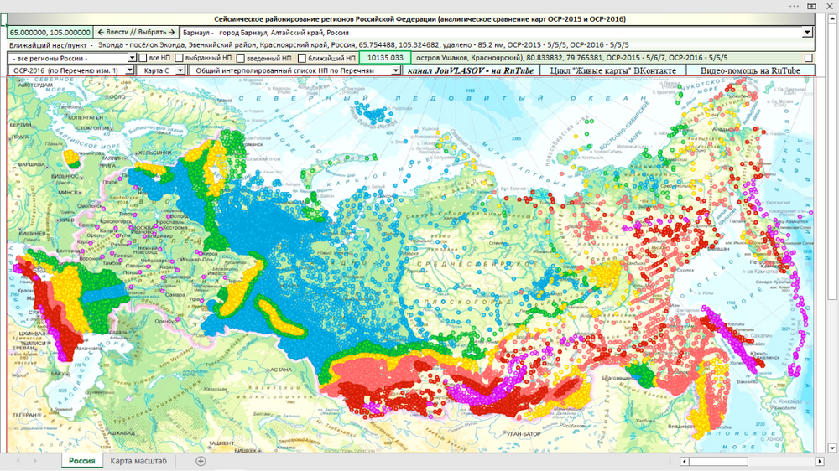
Task: Click the sheet tabs scroll-left arrow
Action: coord(18,461)
